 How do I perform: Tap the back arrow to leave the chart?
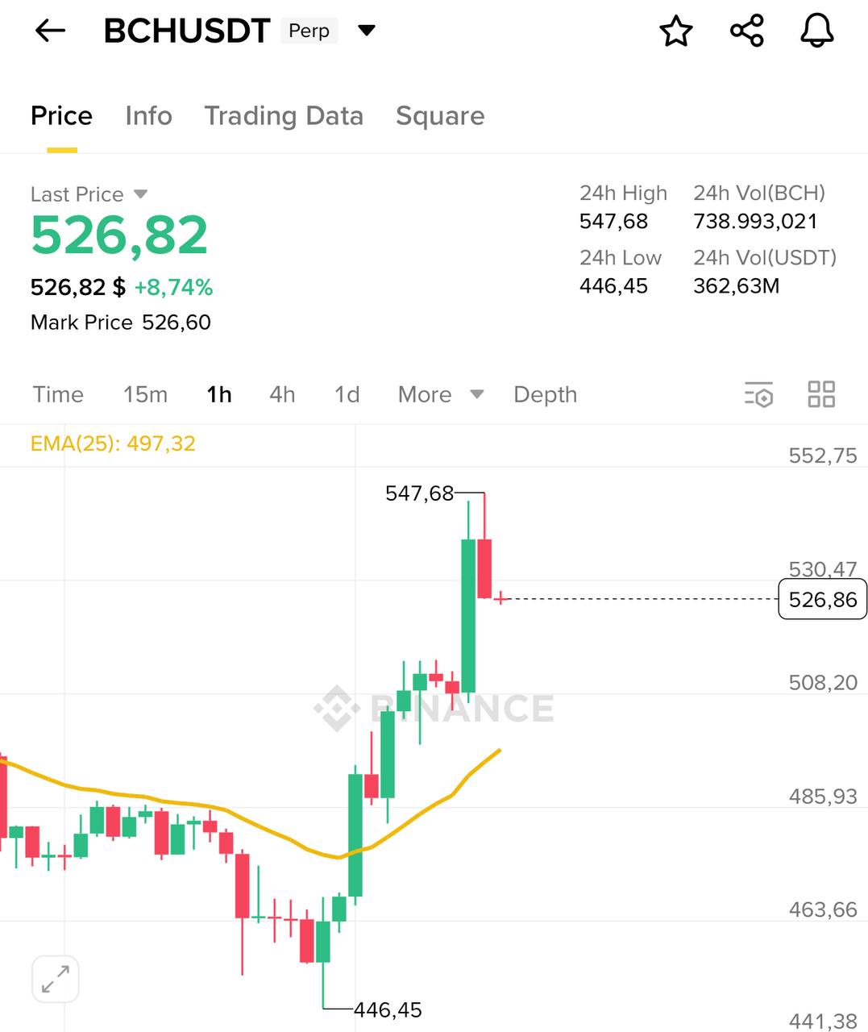point(50,31)
